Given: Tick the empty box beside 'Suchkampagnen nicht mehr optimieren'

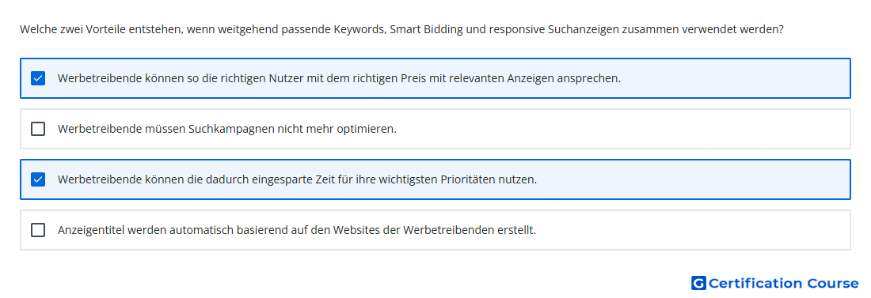Looking at the screenshot, I should tap(38, 129).
